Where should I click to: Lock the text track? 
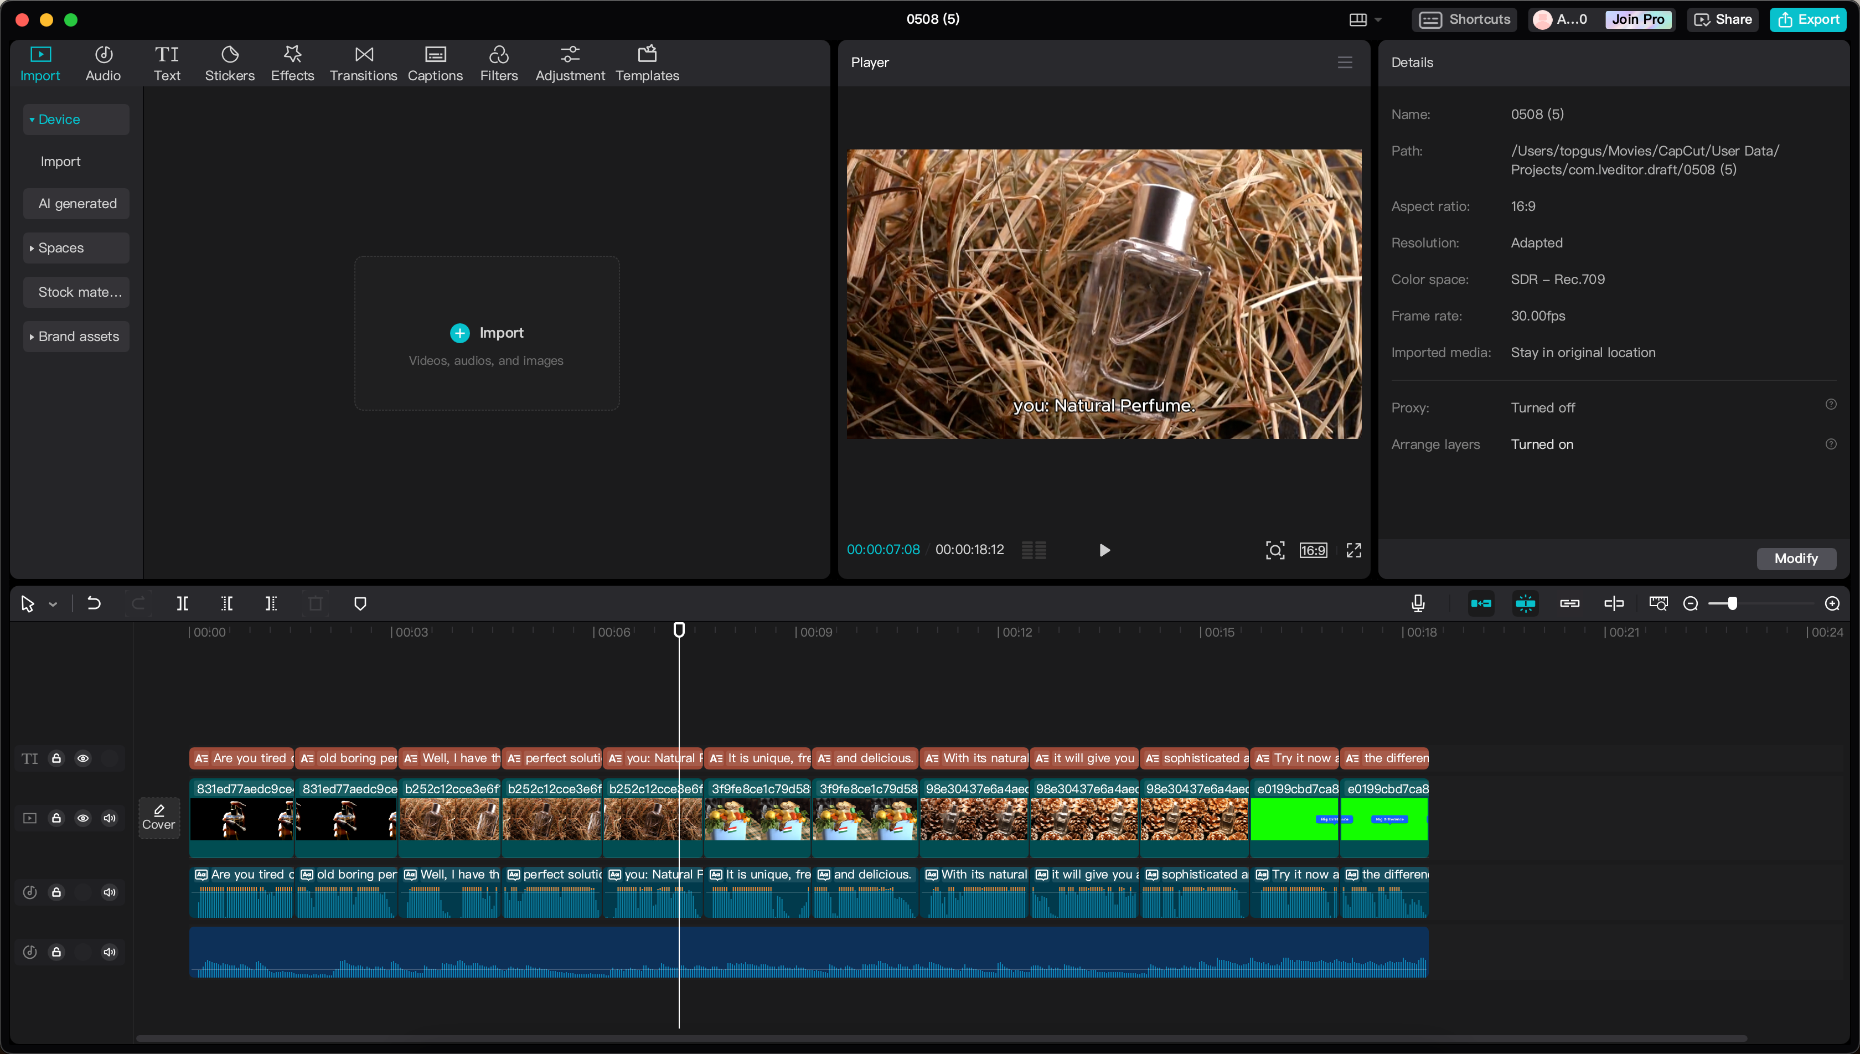pyautogui.click(x=56, y=758)
